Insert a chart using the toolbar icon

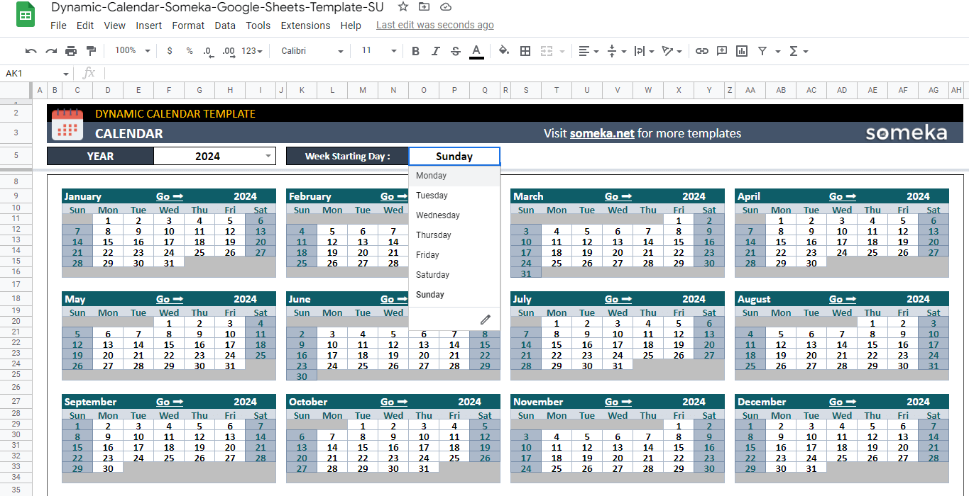click(741, 50)
